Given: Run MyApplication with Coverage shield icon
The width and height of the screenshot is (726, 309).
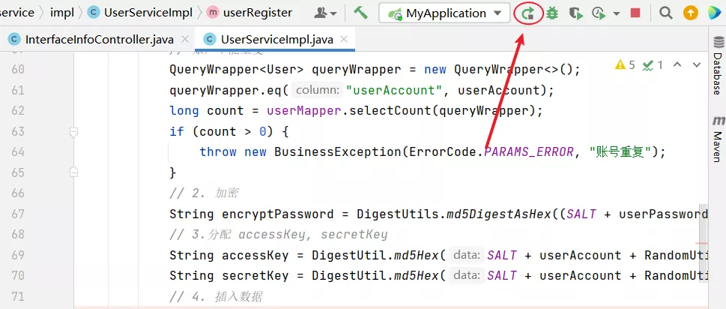Looking at the screenshot, I should (x=575, y=13).
